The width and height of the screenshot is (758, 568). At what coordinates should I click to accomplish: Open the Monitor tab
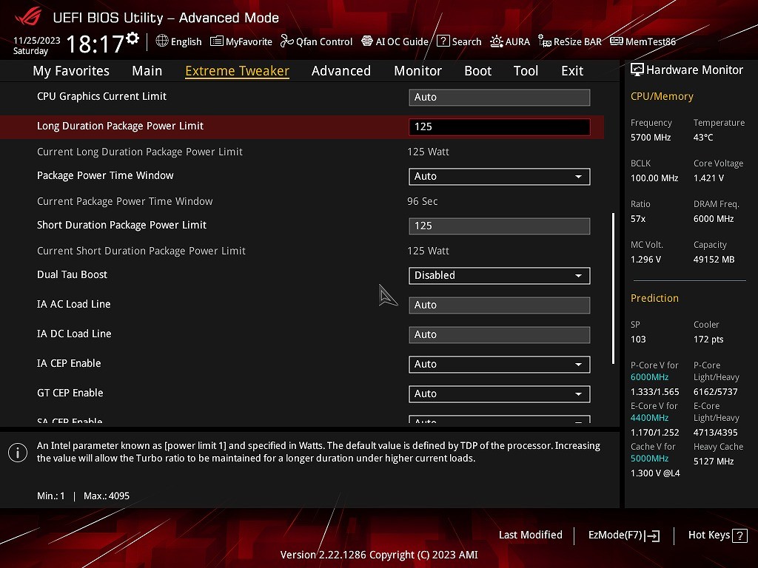(417, 70)
